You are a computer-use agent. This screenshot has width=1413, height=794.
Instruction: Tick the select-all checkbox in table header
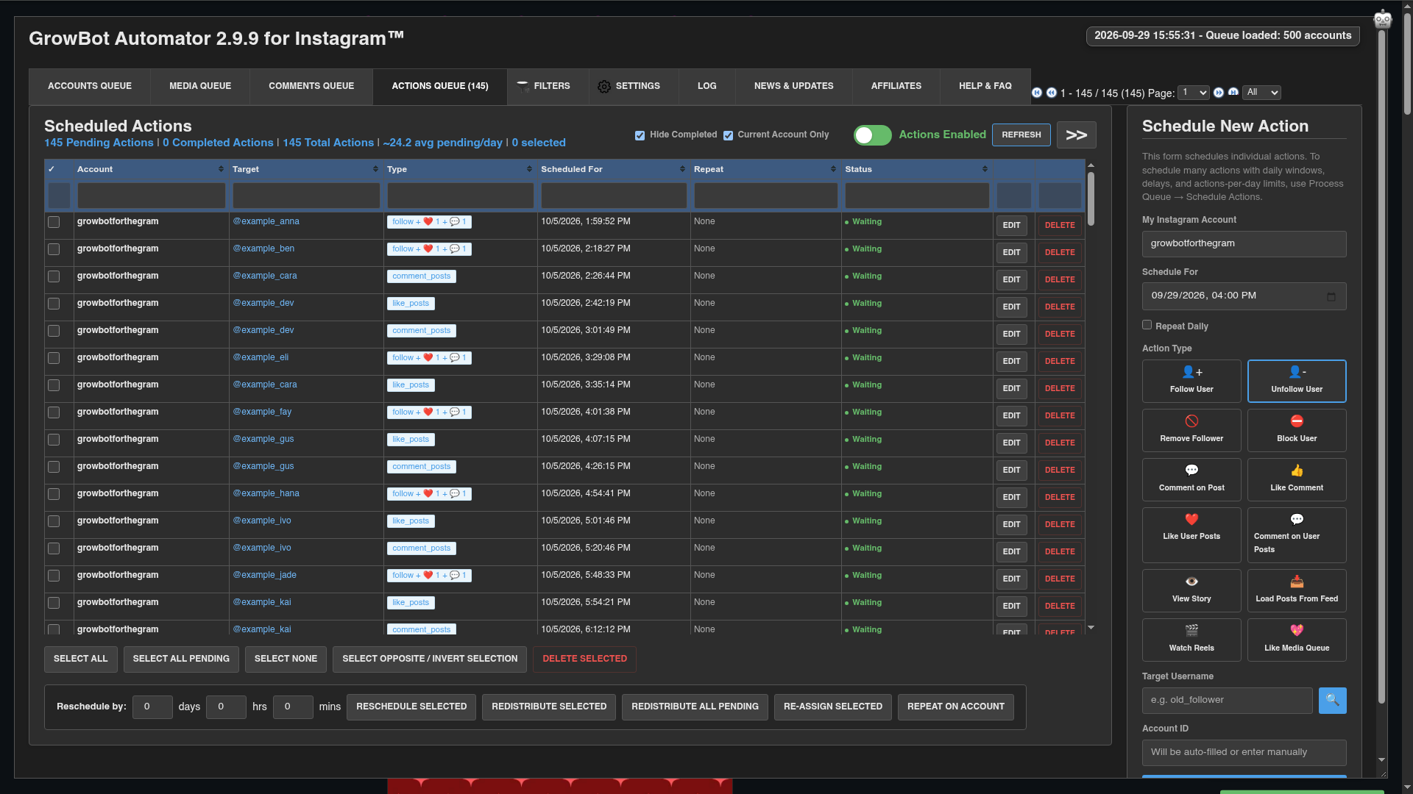(x=52, y=169)
